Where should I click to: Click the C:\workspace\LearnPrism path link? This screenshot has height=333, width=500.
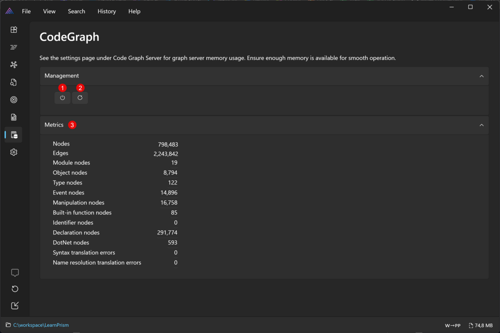[41, 325]
